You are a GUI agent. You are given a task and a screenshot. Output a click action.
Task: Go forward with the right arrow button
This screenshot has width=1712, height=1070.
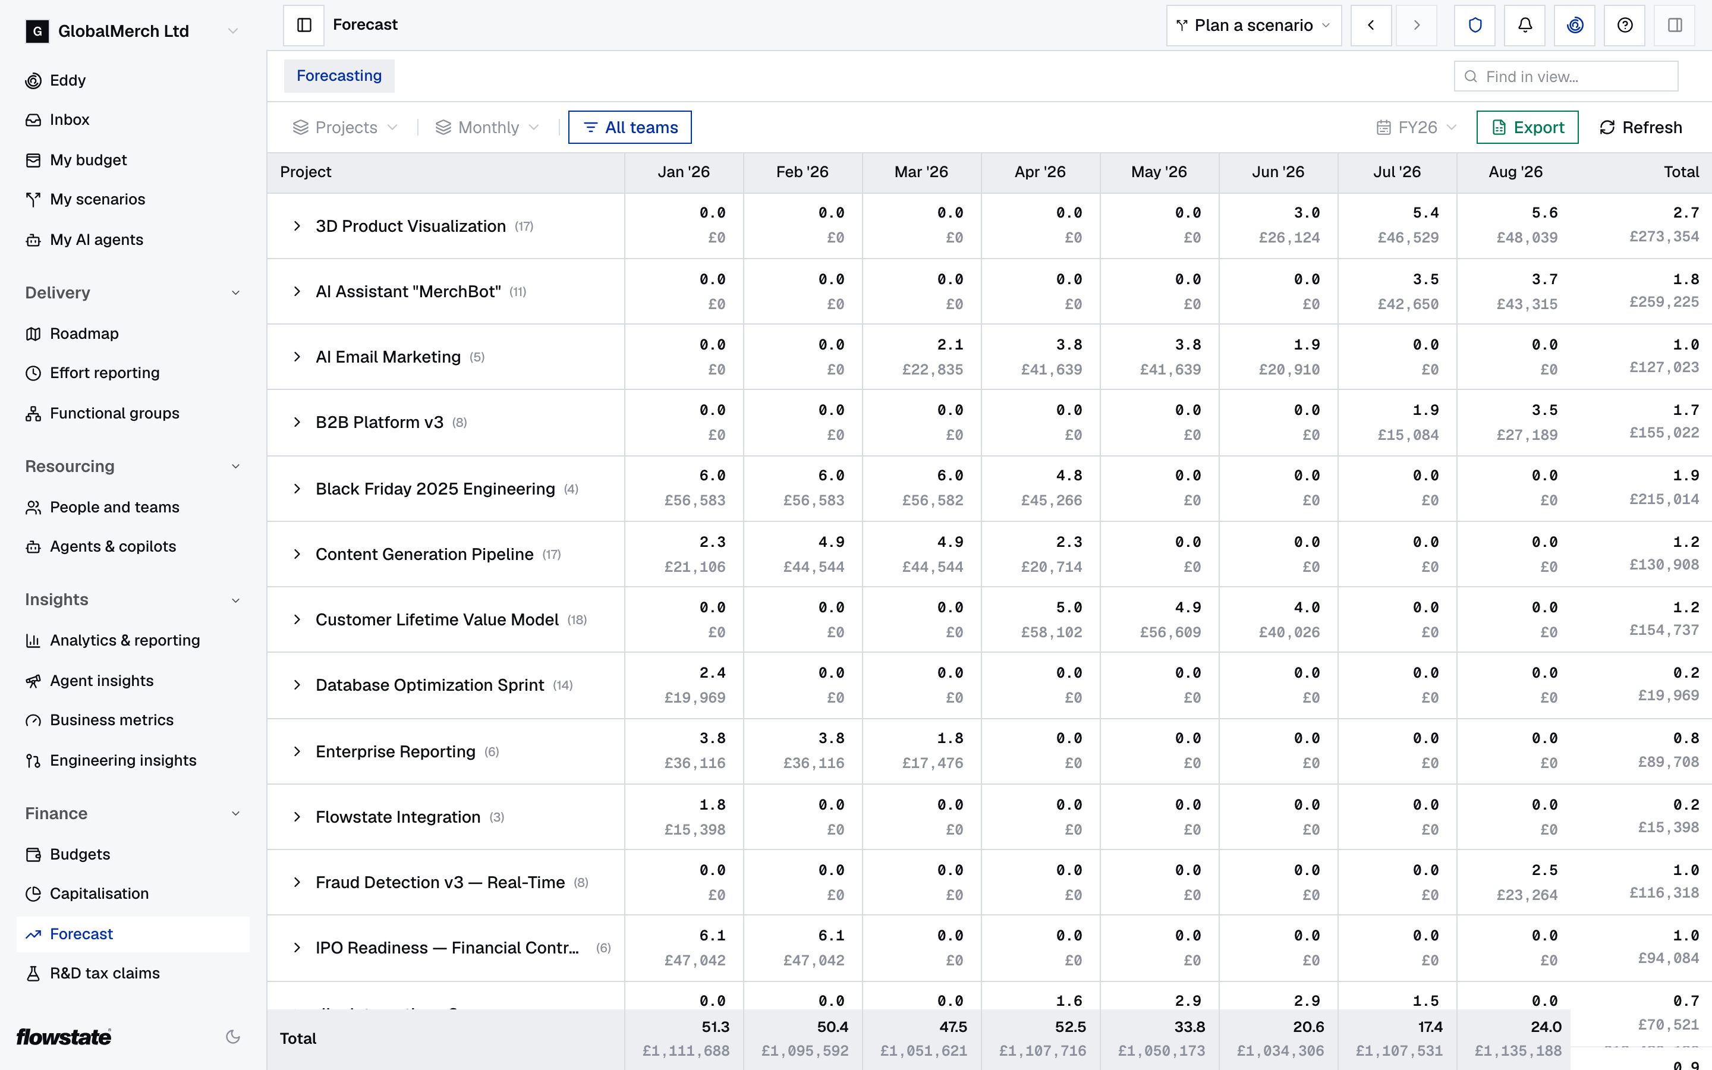1417,26
